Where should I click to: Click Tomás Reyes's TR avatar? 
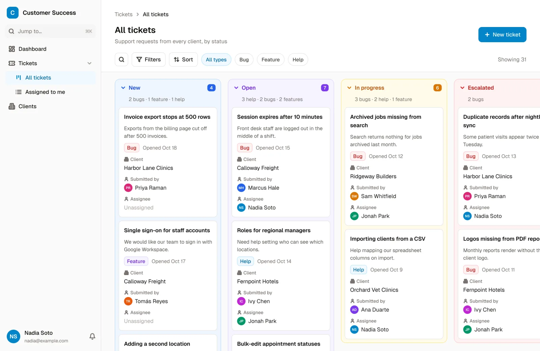[128, 301]
